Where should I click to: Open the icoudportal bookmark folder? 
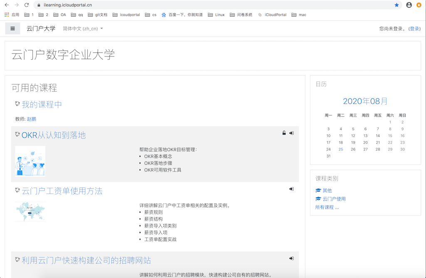pos(126,15)
